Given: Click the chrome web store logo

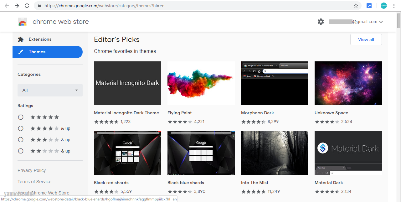Looking at the screenshot, I should tap(23, 21).
